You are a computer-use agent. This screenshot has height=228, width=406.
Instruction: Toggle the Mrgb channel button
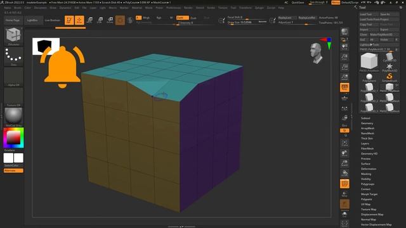(x=147, y=18)
